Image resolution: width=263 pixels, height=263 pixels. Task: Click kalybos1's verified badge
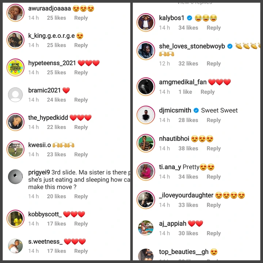tap(190, 18)
